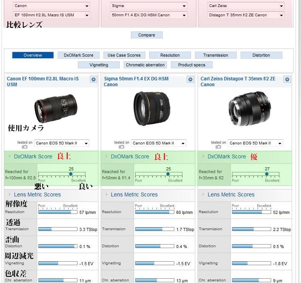The height and width of the screenshot is (283, 301).
Task: Click DxOMark score 27 marker for Carl Zeiss
Action: [267, 174]
